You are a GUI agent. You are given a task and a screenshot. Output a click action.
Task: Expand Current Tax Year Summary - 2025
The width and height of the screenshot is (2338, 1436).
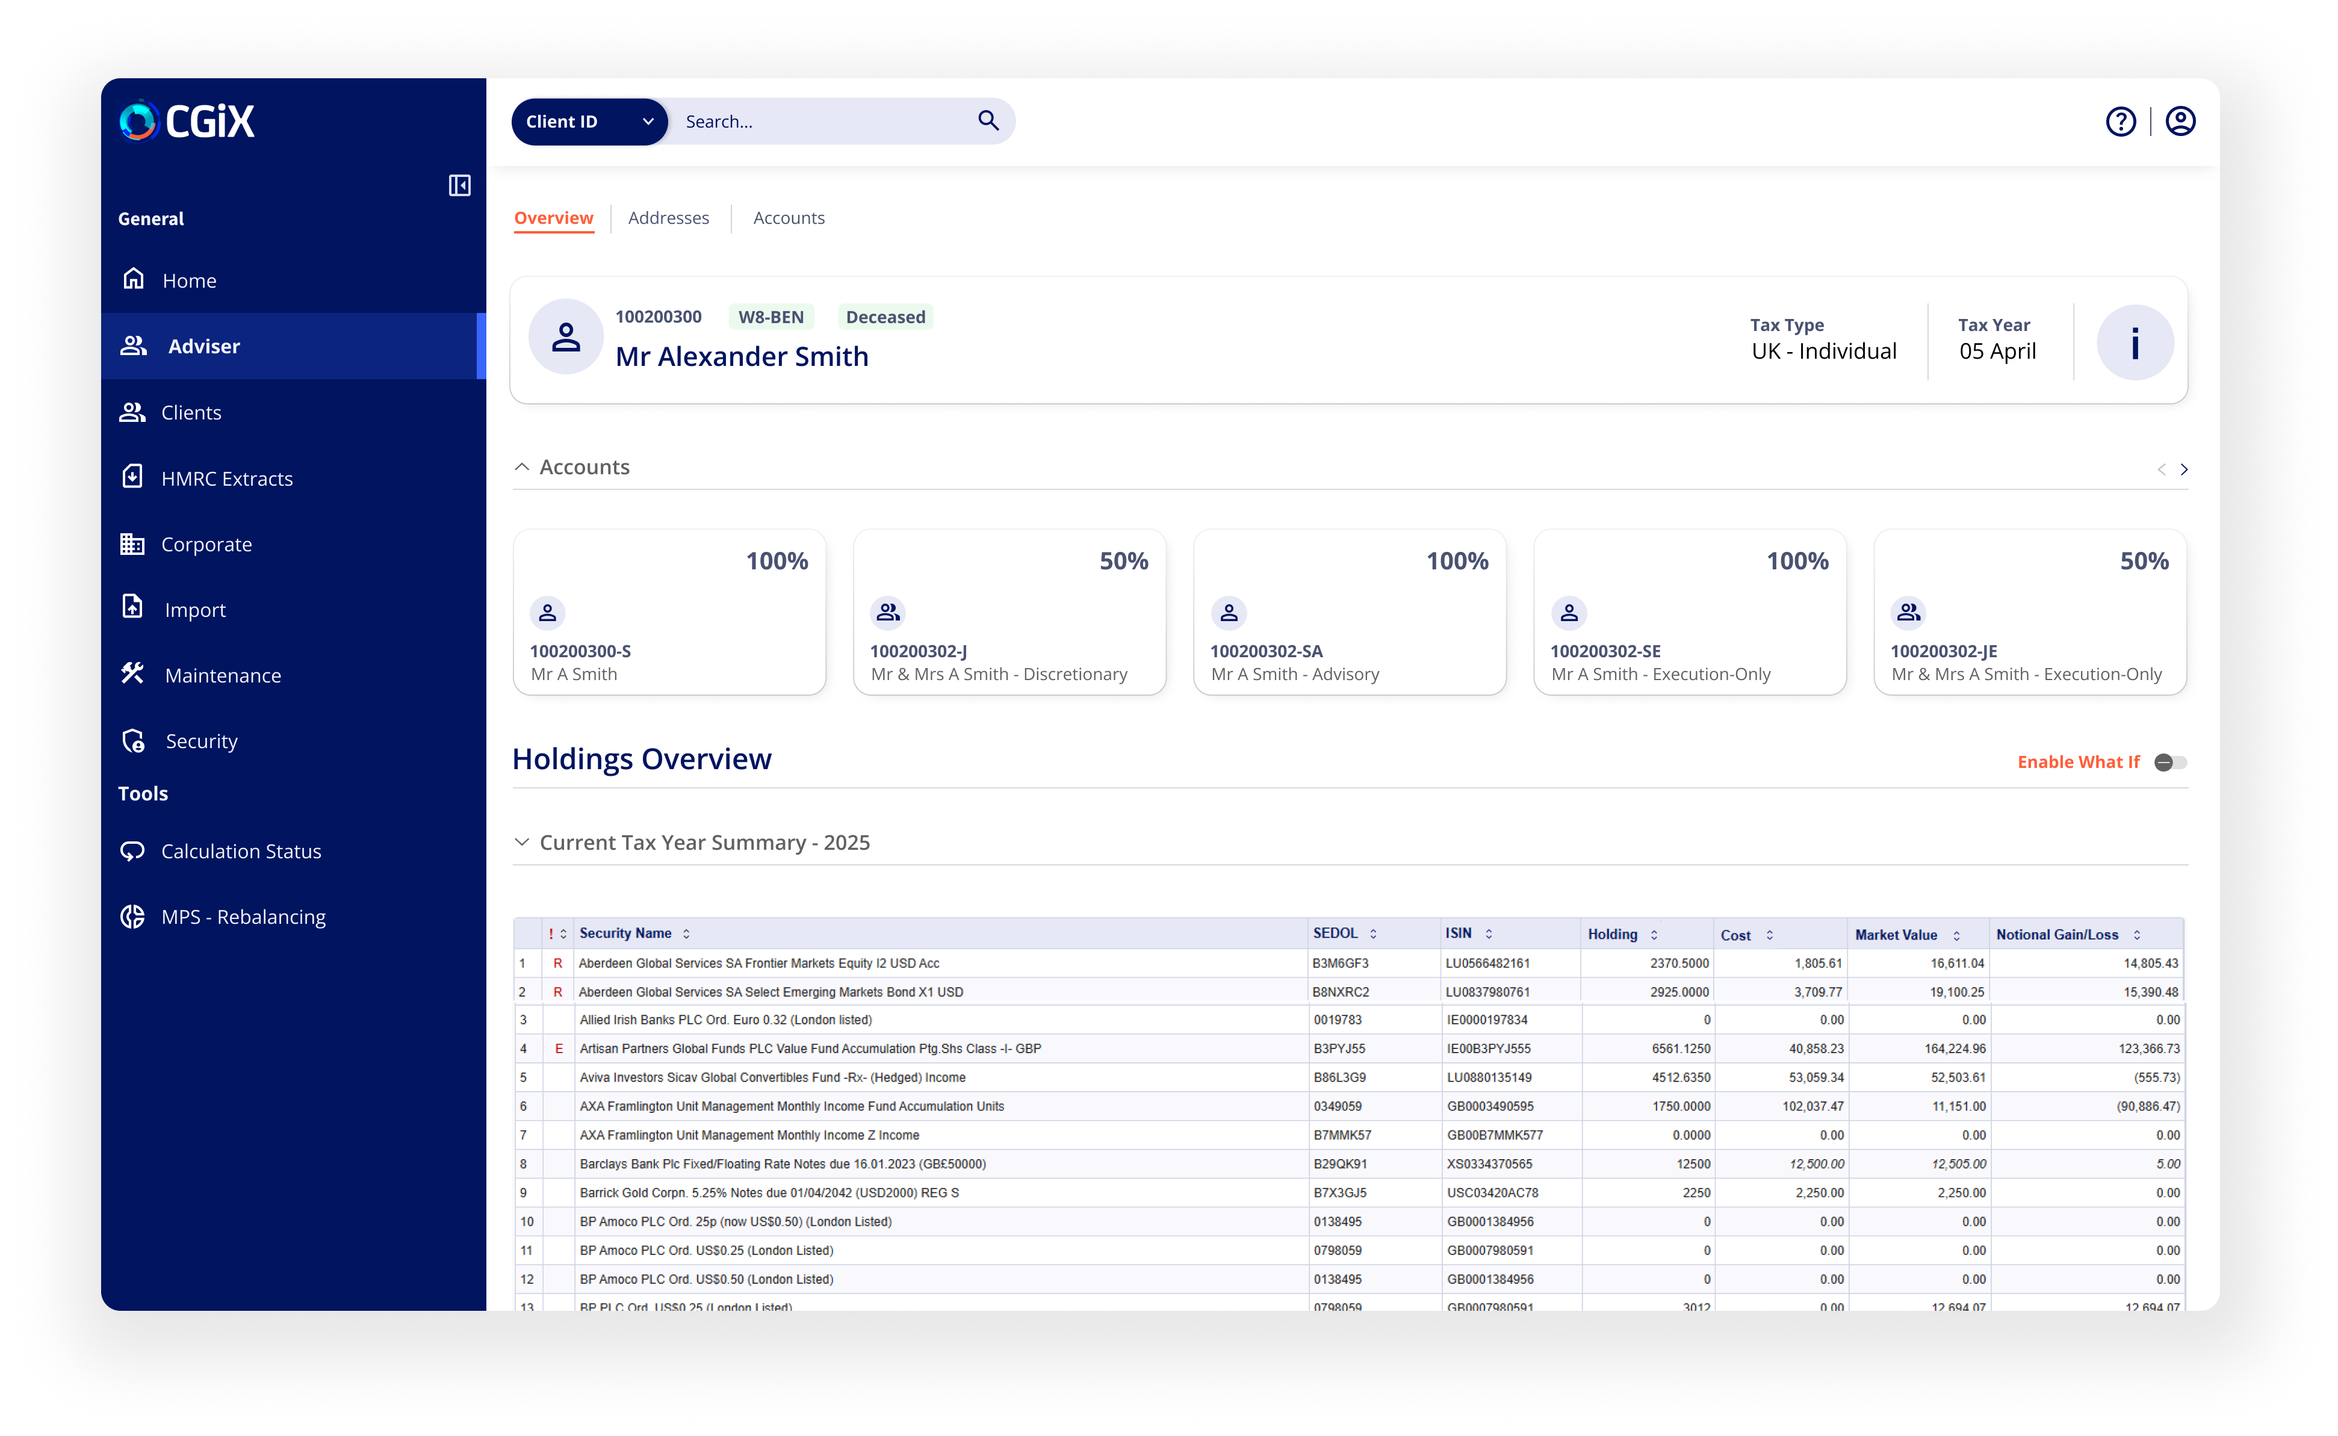521,843
